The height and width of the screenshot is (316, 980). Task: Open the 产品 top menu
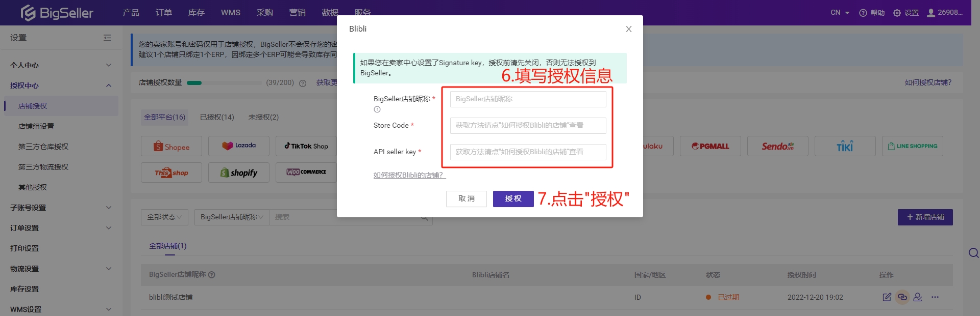pos(131,13)
